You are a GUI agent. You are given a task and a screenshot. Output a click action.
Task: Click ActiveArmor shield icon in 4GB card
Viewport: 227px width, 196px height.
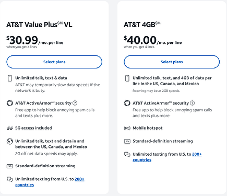[x=127, y=103]
